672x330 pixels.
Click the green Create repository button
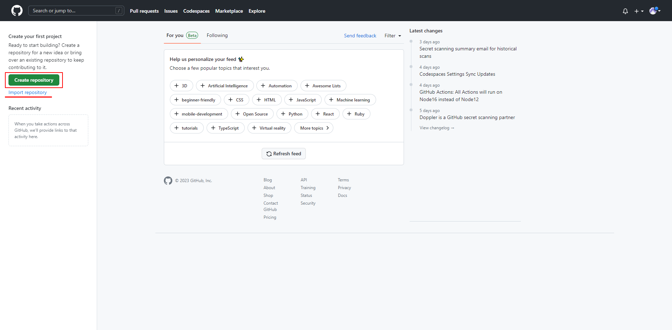click(x=34, y=80)
